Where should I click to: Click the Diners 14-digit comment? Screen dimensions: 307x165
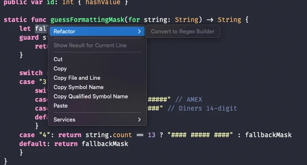(x=202, y=108)
